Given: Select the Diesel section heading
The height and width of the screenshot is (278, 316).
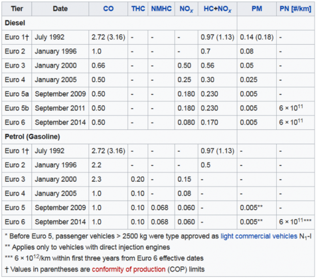Looking at the screenshot, I should point(15,23).
